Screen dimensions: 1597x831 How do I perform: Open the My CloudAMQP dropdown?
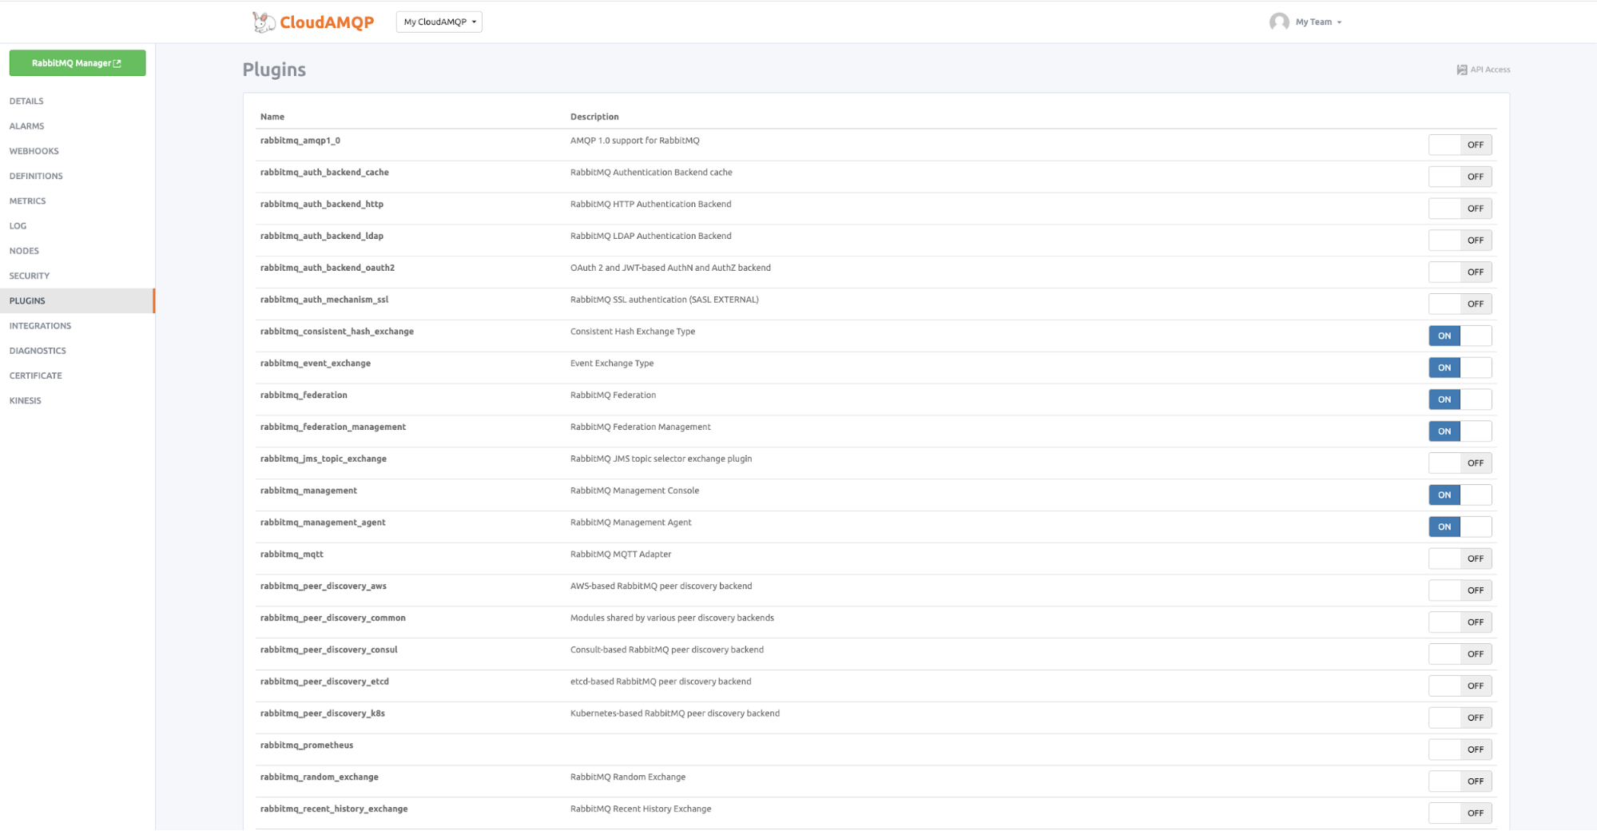click(x=439, y=22)
